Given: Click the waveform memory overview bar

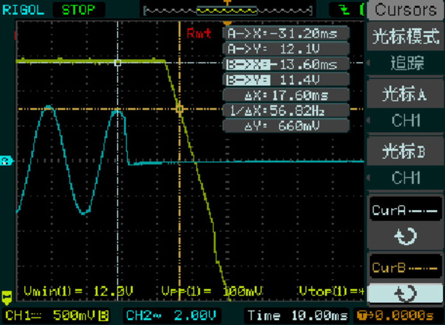Looking at the screenshot, I should coord(227,10).
